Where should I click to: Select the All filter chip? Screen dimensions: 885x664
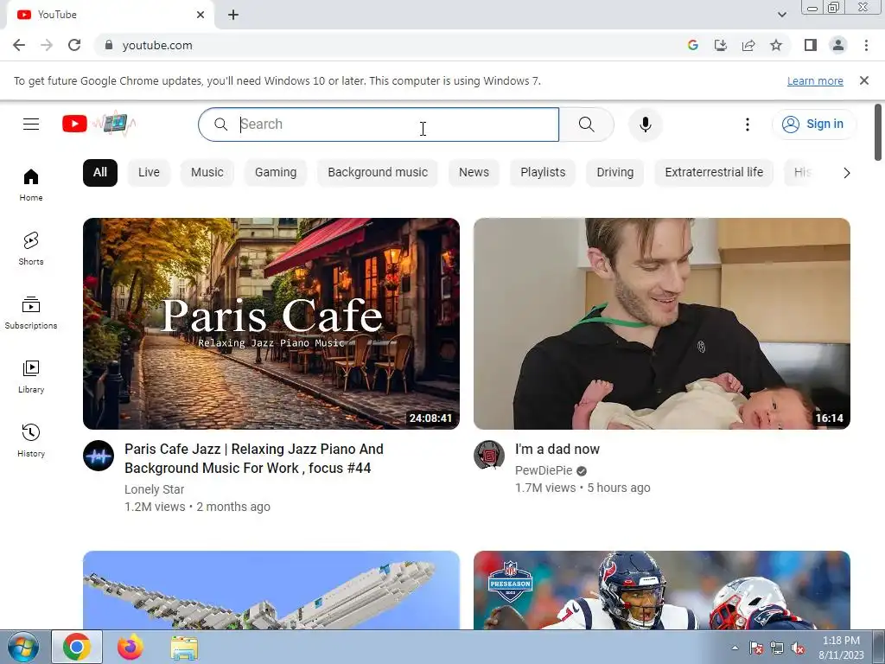pos(100,172)
